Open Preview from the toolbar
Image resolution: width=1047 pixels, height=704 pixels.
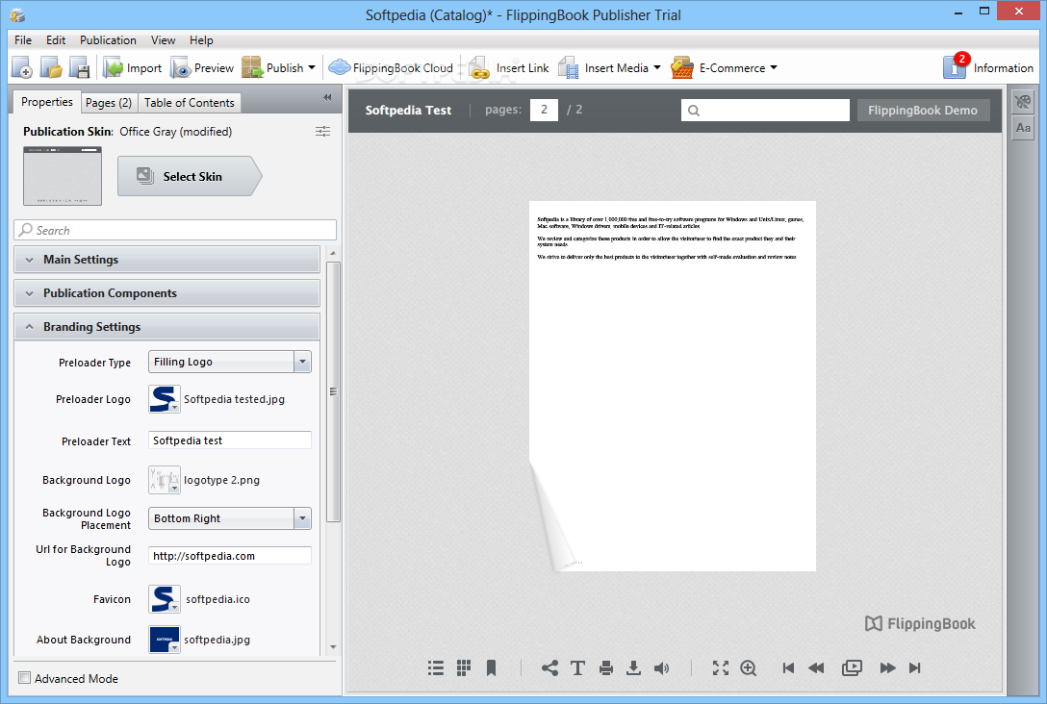click(202, 67)
